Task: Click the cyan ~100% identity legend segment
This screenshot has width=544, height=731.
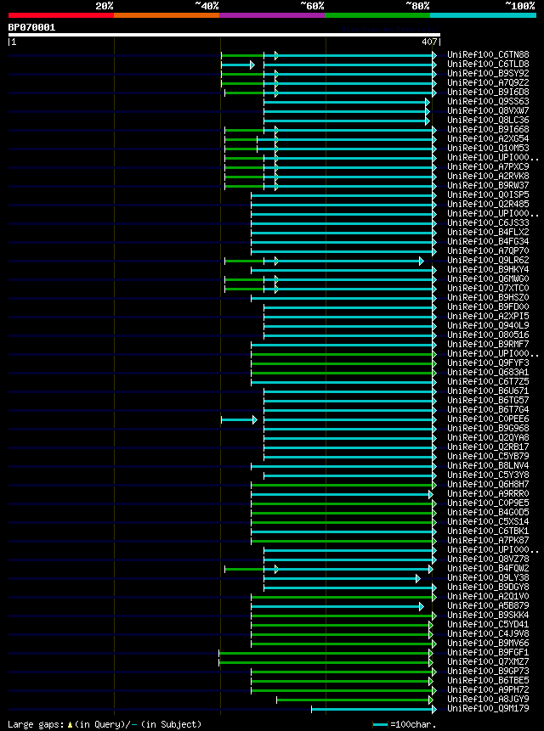Action: coord(484,15)
